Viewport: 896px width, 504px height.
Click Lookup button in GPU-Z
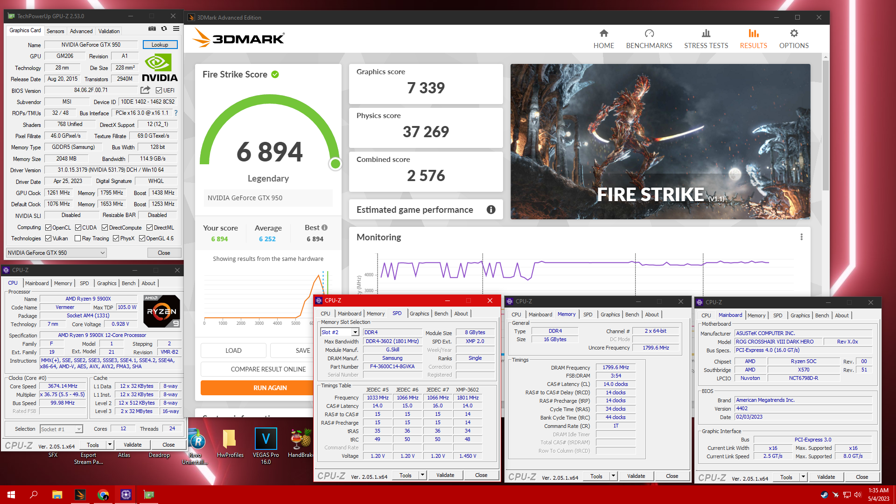[160, 45]
